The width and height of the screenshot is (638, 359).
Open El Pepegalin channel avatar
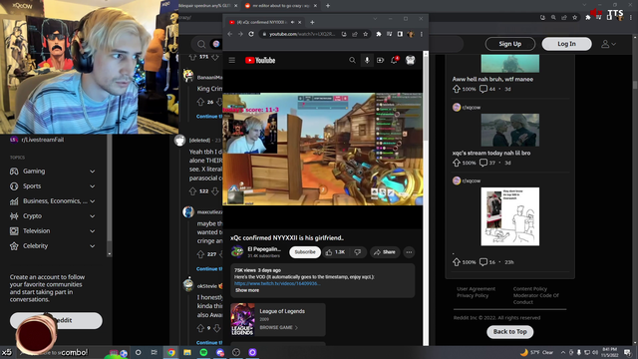tap(237, 252)
